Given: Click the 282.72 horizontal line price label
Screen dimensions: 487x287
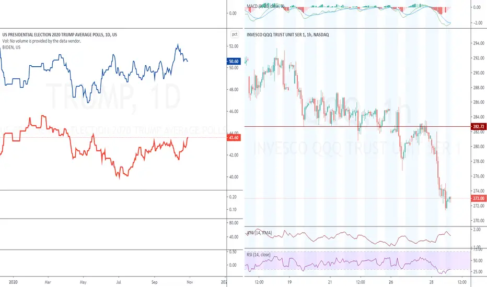Looking at the screenshot, I should [x=478, y=127].
